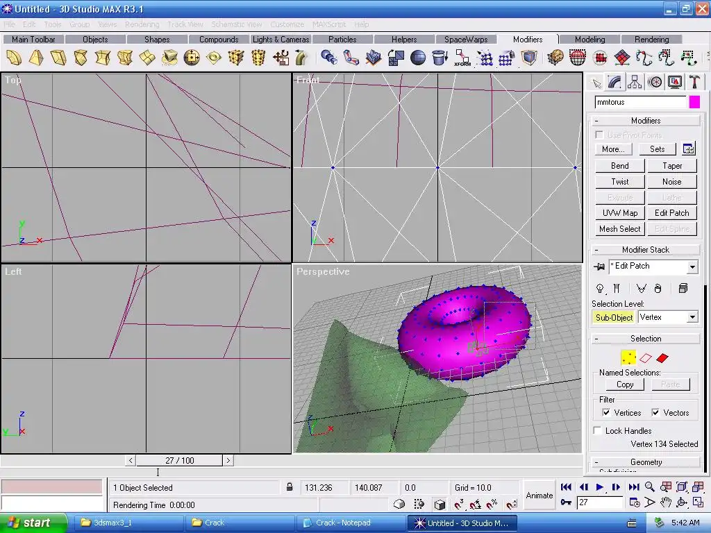This screenshot has width=711, height=533.
Task: Open the Vertex selection level dropdown
Action: coord(692,317)
